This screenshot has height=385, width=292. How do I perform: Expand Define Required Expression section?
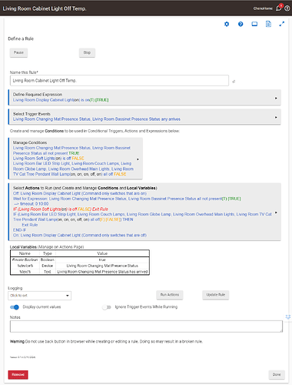coord(144,97)
